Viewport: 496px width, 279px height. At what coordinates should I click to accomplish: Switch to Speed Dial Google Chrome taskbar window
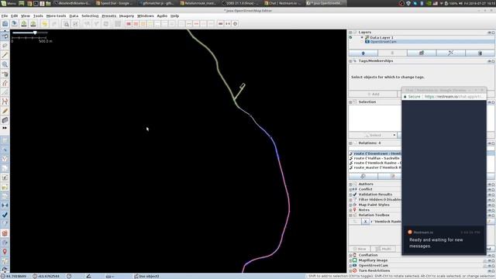(x=114, y=3)
